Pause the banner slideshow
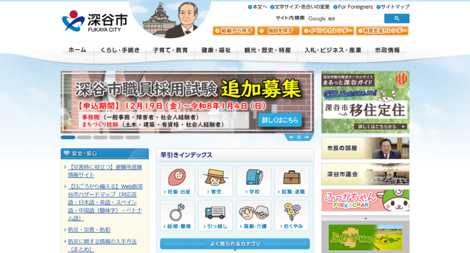Viewport: 470px width, 253px height. [299, 137]
